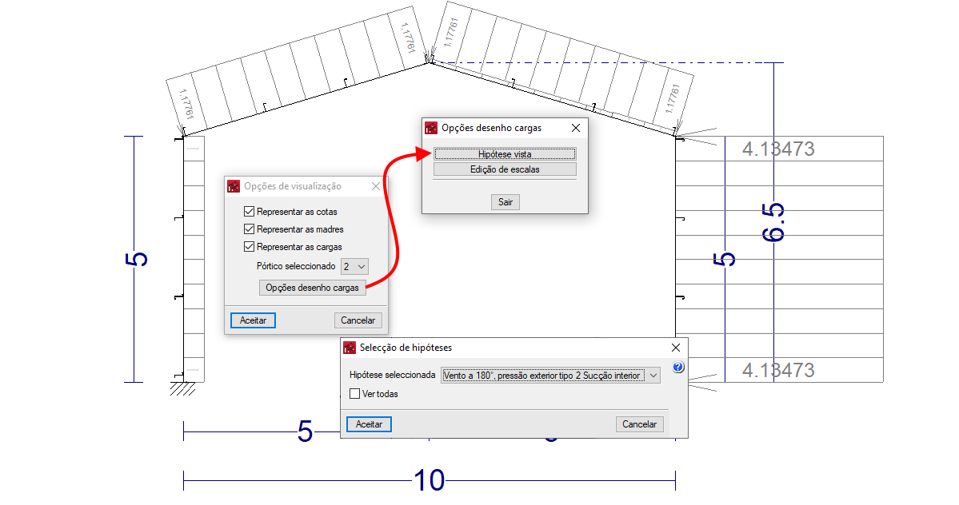
Task: Disable Representar as cargas option
Action: pos(250,247)
